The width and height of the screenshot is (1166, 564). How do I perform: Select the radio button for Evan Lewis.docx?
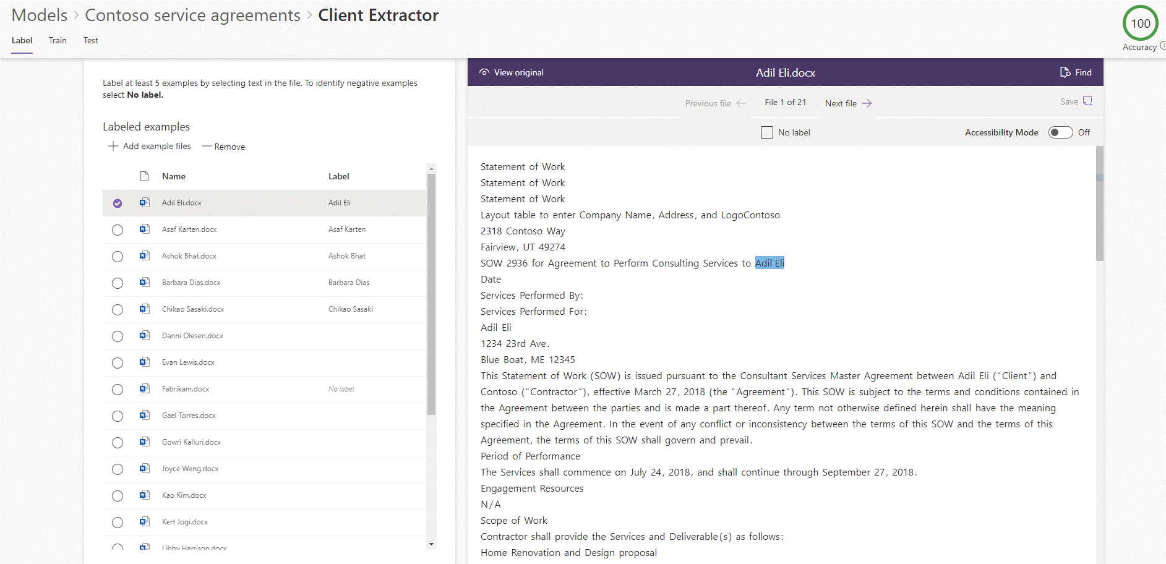[118, 363]
